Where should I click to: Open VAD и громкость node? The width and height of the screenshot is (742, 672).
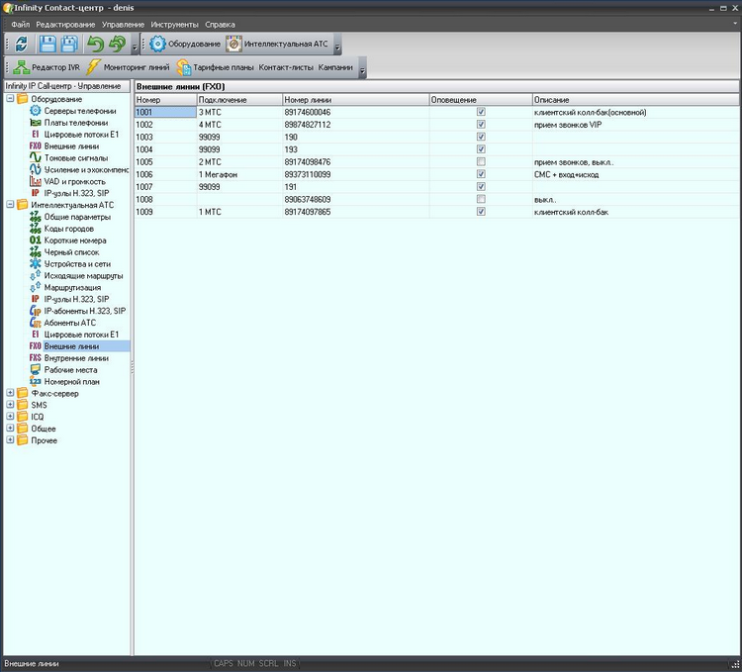tap(75, 181)
